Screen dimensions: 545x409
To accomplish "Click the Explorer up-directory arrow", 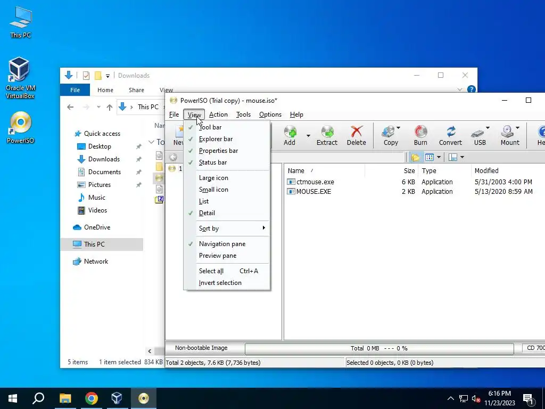I will pyautogui.click(x=110, y=107).
